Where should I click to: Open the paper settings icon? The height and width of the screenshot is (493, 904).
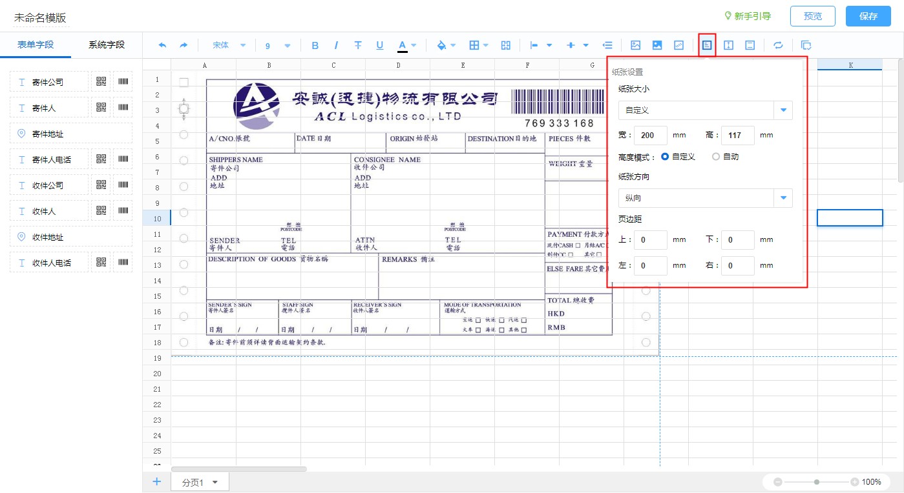point(707,45)
